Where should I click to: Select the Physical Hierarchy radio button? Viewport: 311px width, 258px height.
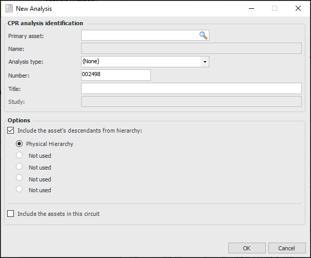click(20, 144)
